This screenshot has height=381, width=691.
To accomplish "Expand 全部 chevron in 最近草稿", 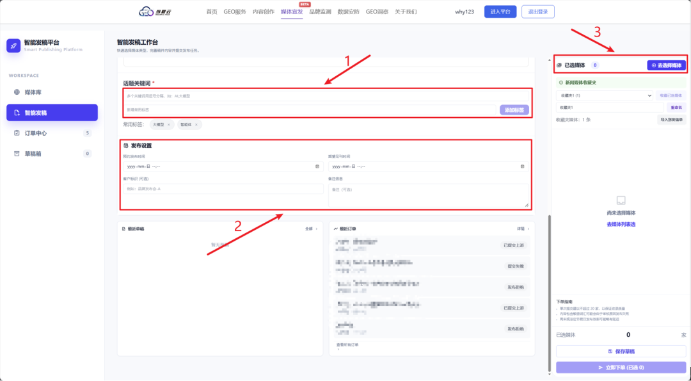I will [317, 229].
